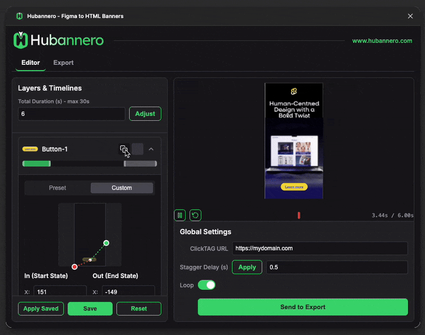Click Apply Saved button
Viewport: 425px width, 335px height.
point(41,309)
